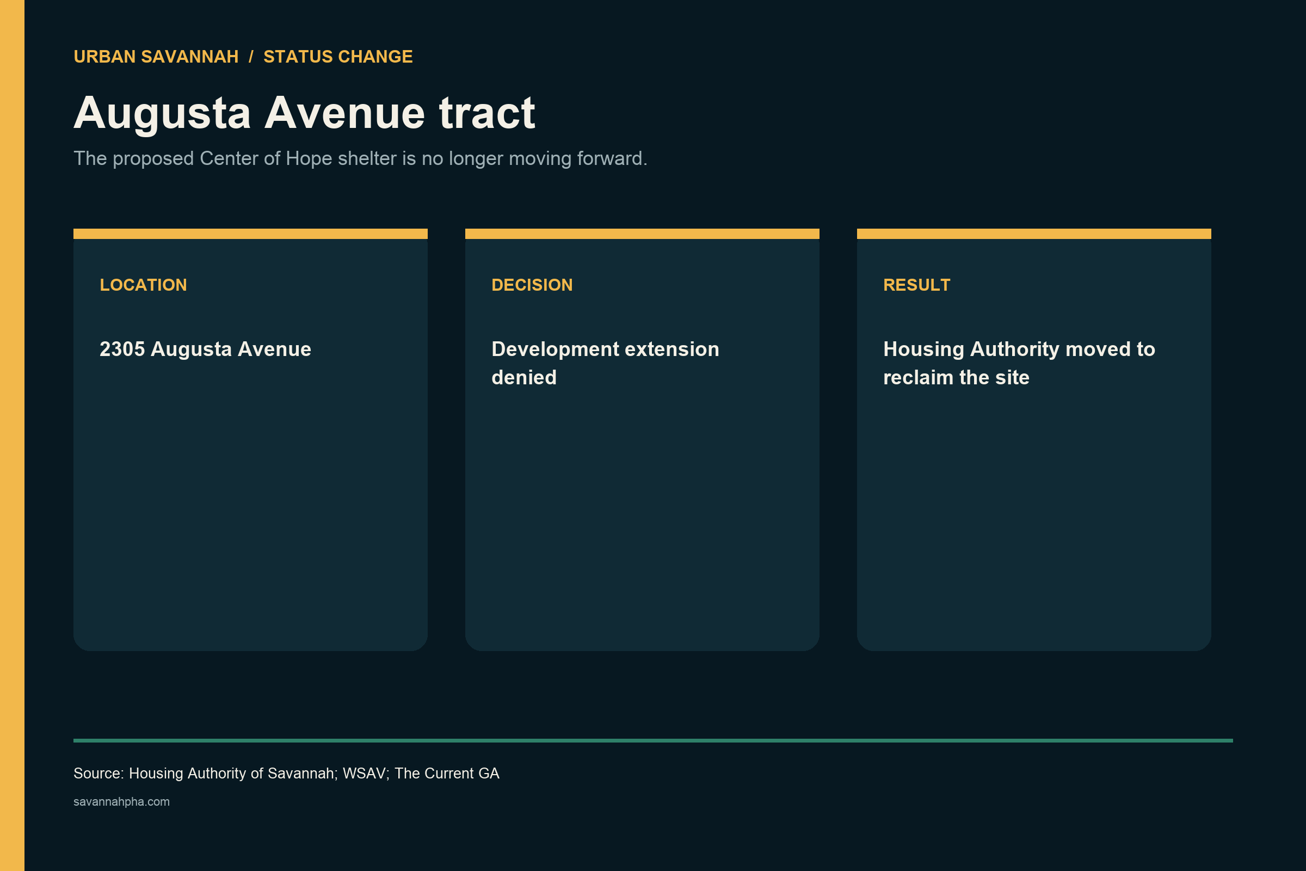Select the 2305 Augusta Avenue address text
Screen dimensions: 1306x871
click(x=206, y=349)
